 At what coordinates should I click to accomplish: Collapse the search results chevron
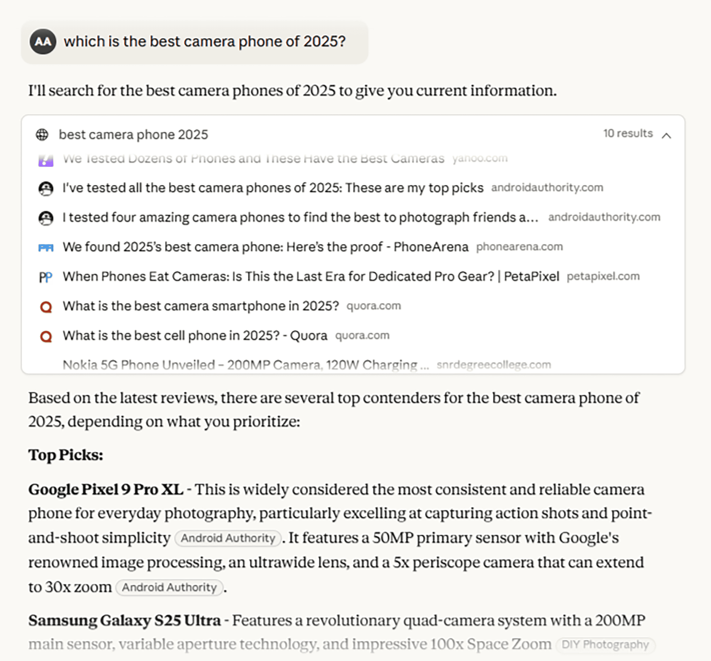tap(666, 135)
